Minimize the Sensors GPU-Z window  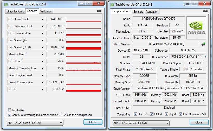pos(82,3)
